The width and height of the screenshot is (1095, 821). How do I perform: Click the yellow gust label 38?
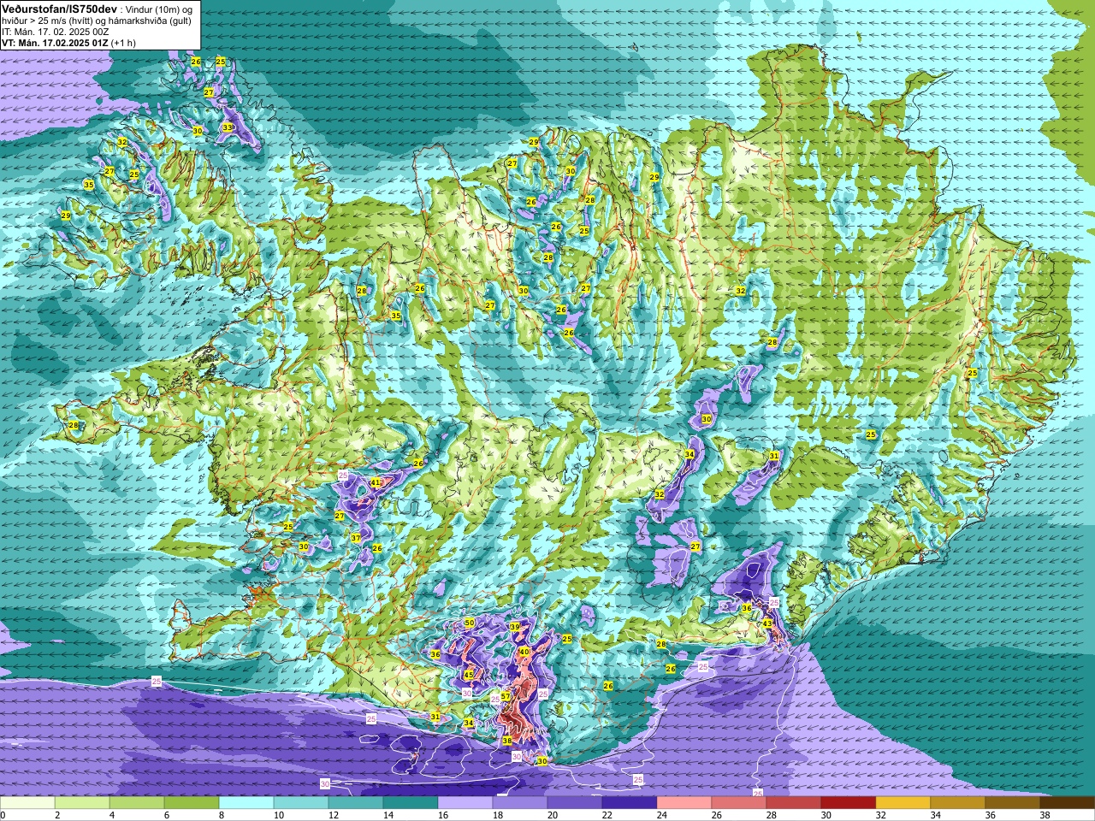click(x=506, y=741)
